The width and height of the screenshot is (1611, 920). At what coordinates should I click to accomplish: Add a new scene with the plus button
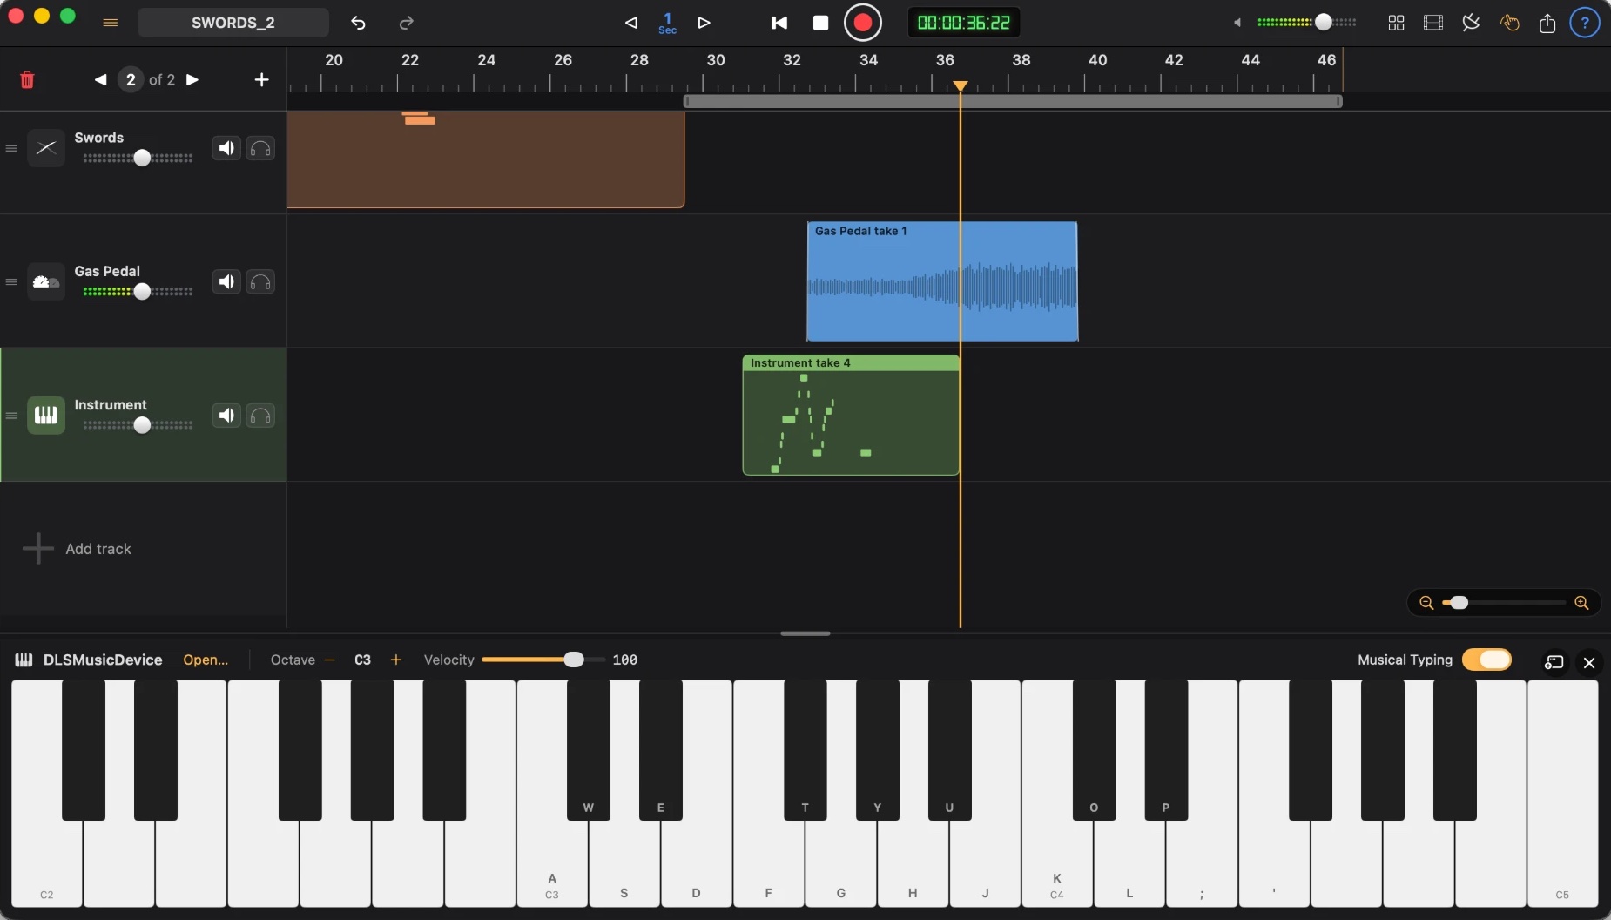(x=261, y=79)
